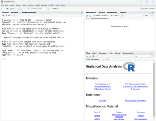Click the Help forward arrow icon
This screenshot has width=156, height=121.
pos(90,56)
